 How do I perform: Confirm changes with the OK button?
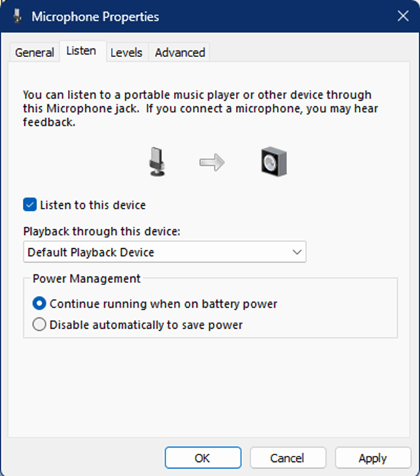click(x=203, y=458)
